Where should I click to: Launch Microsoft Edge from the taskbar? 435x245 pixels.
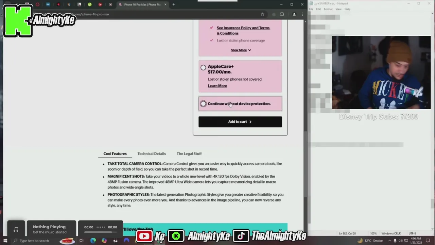tap(93, 241)
